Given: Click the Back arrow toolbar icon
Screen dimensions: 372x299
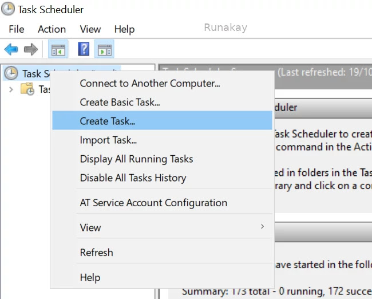Looking at the screenshot, I should [11, 50].
